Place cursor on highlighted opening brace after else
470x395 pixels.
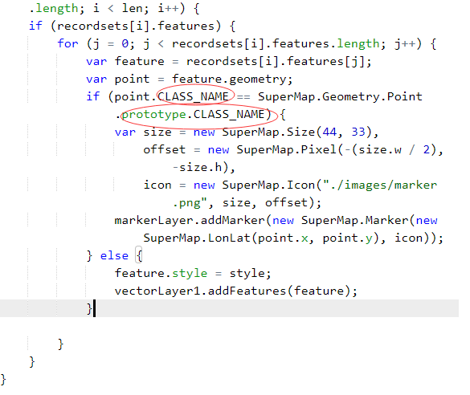pos(139,255)
